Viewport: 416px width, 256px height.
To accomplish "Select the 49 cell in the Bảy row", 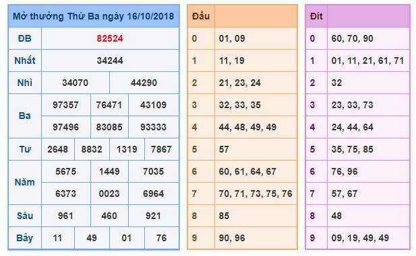I will click(92, 239).
